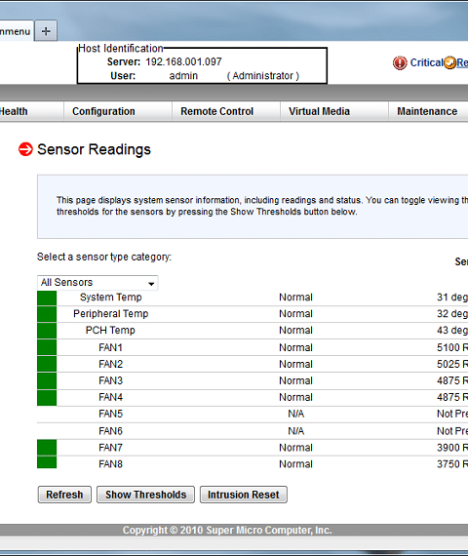Select the FAN1 sensor name
The width and height of the screenshot is (468, 556).
[x=110, y=347]
